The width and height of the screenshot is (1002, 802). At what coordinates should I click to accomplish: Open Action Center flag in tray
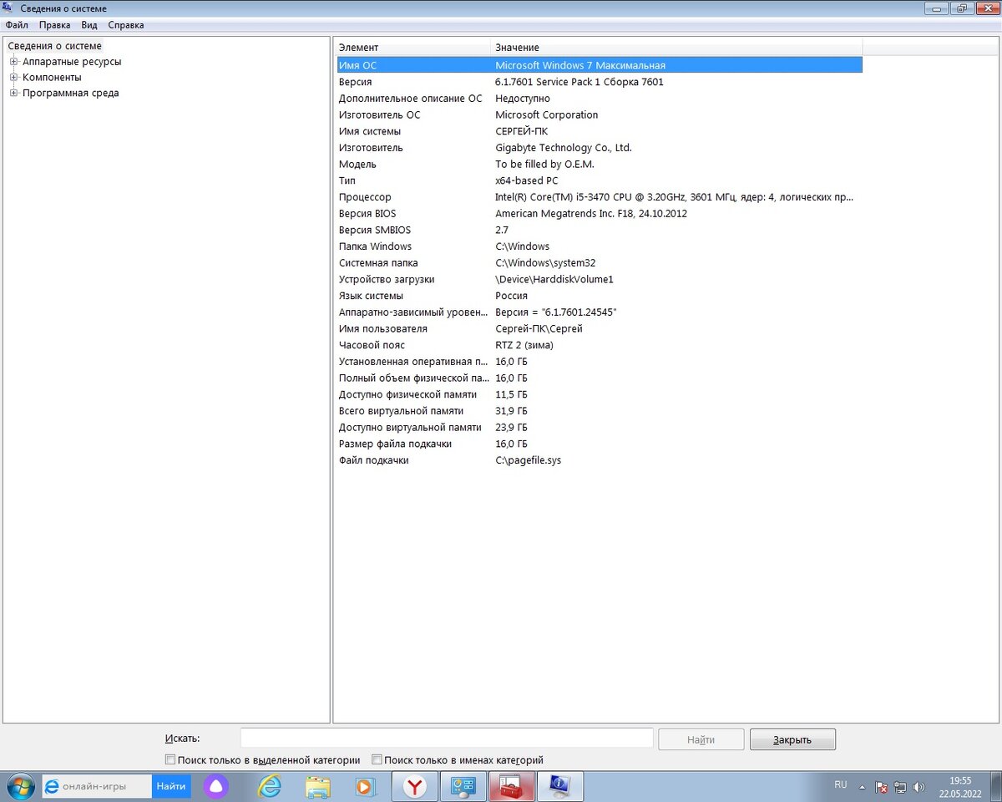(882, 787)
